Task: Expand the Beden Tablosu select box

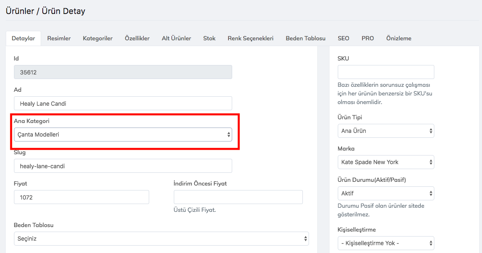Action: (x=161, y=239)
